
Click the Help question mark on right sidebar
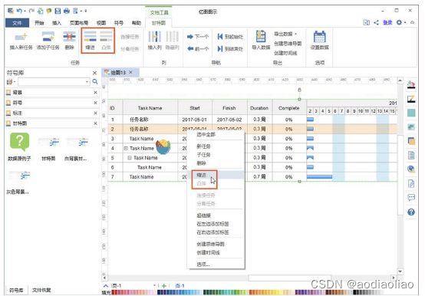(x=411, y=212)
